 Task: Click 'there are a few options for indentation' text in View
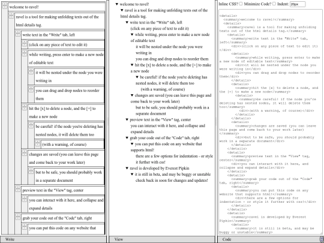tap(174, 159)
